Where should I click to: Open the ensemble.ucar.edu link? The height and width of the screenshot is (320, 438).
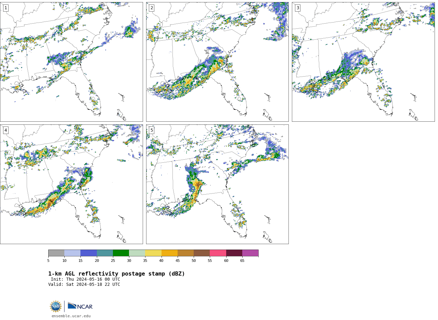coord(71,316)
